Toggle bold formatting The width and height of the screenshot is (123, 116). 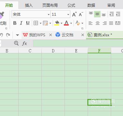tap(15, 23)
